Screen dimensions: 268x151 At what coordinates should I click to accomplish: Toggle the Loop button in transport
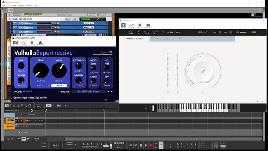point(161,146)
